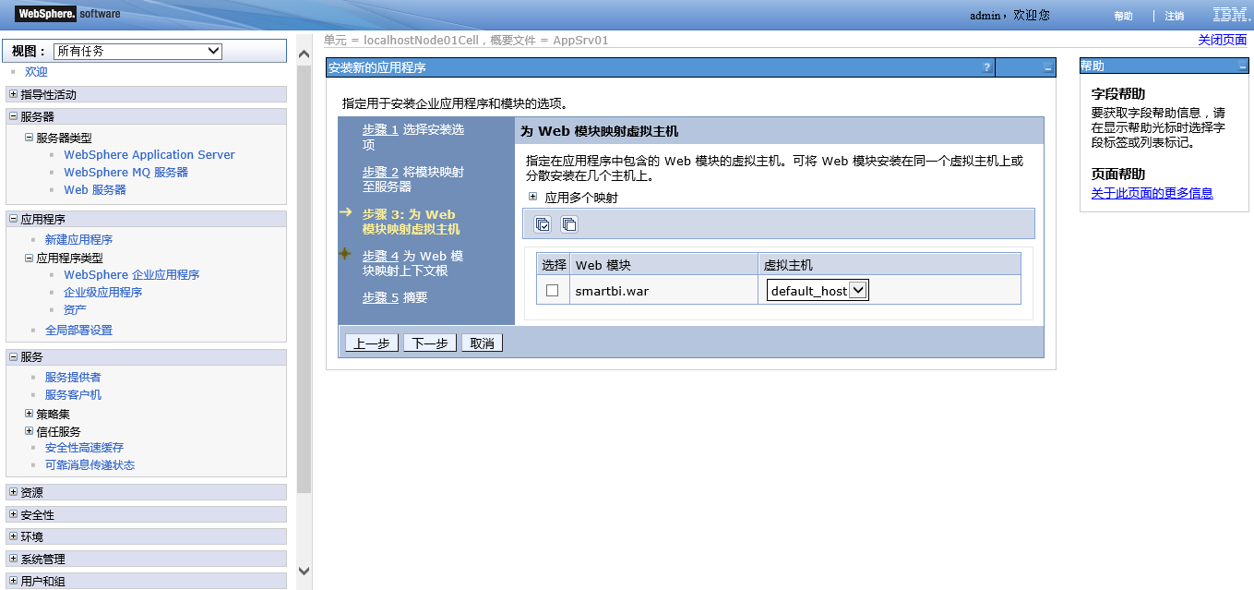Open the 视图 所有任务 dropdown
The height and width of the screenshot is (590, 1254).
pyautogui.click(x=138, y=51)
